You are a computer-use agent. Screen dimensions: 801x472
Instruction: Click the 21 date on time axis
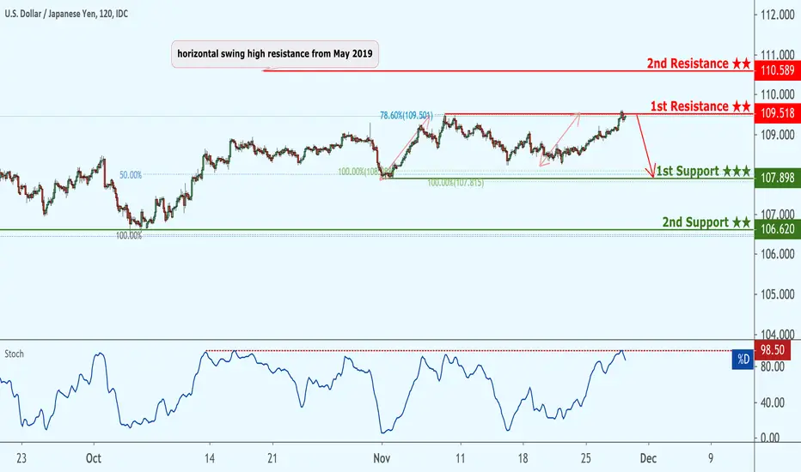click(x=272, y=458)
